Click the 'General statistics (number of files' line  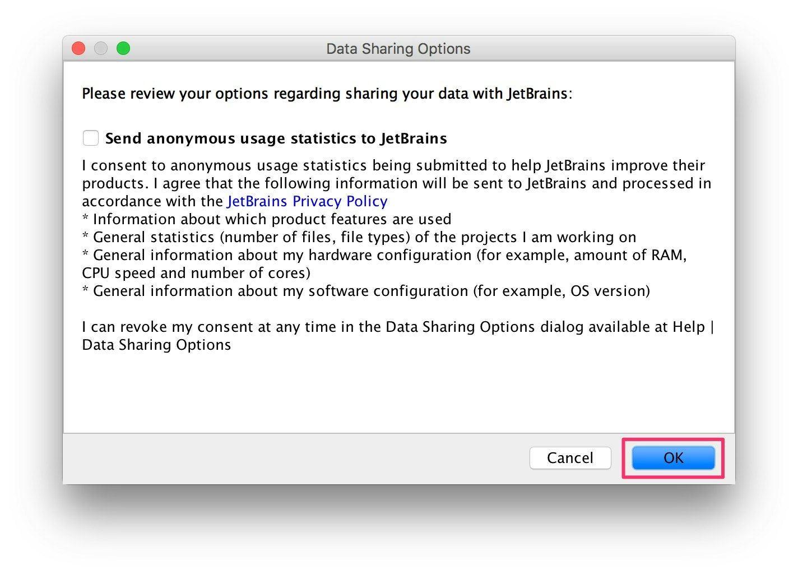click(359, 237)
